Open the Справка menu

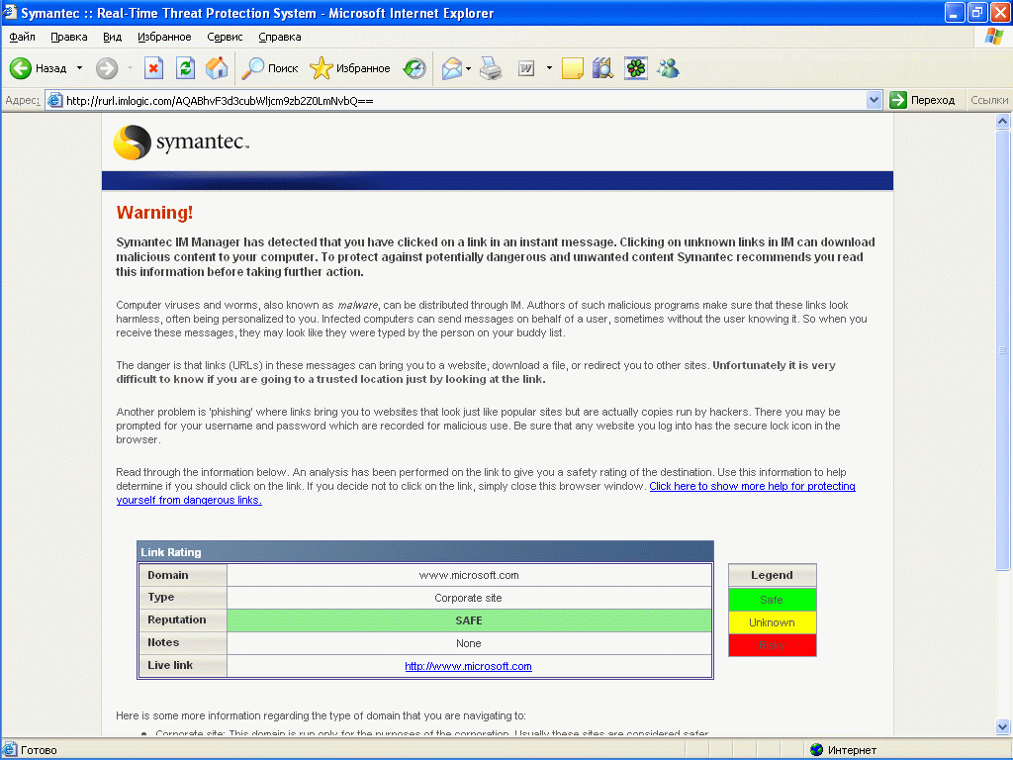(280, 37)
